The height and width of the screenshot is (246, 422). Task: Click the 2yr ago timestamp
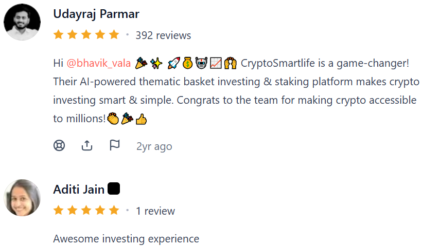click(x=154, y=146)
